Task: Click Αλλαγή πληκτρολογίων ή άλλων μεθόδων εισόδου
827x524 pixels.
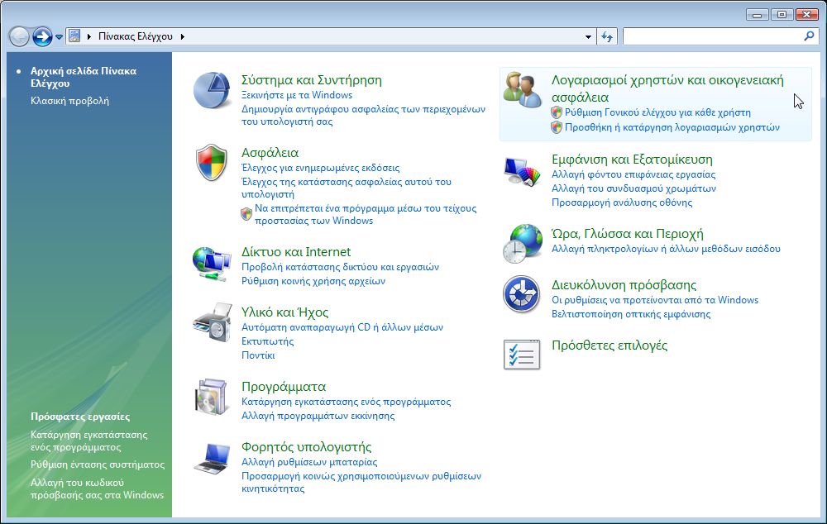Action: tap(666, 249)
